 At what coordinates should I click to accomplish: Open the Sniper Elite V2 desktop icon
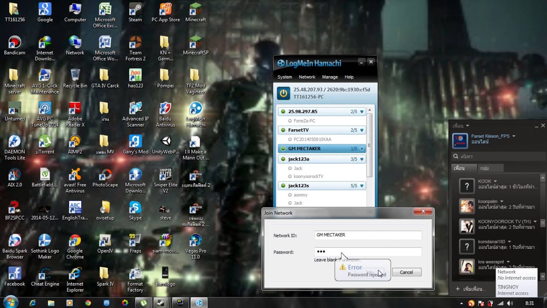pyautogui.click(x=165, y=181)
